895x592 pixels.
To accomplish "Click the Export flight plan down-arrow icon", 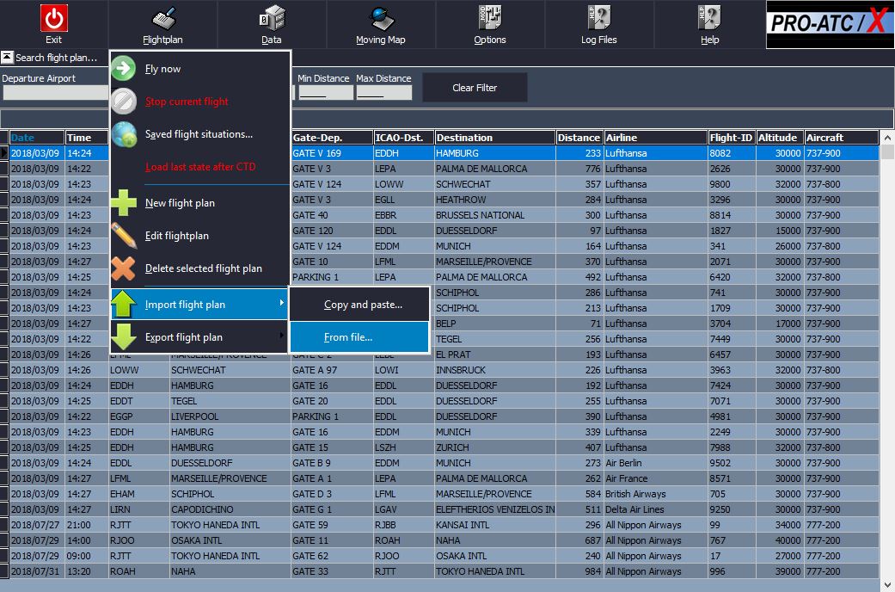I will point(124,337).
